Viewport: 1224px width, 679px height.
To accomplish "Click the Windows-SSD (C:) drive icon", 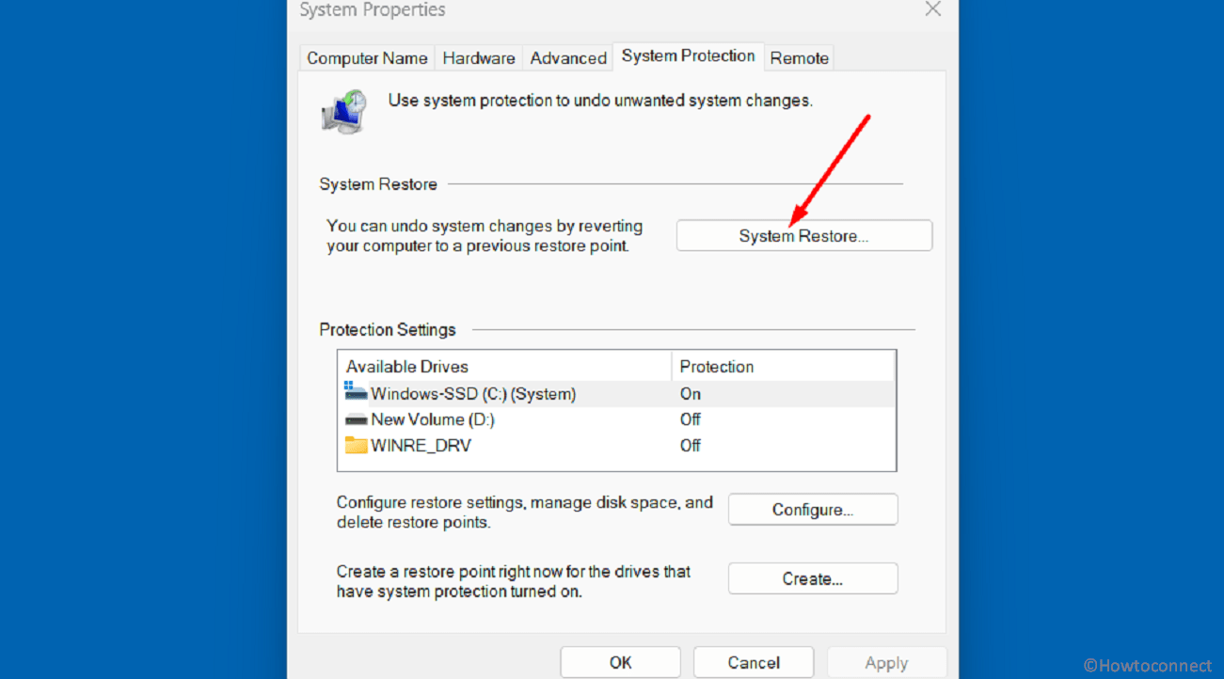I will [356, 393].
